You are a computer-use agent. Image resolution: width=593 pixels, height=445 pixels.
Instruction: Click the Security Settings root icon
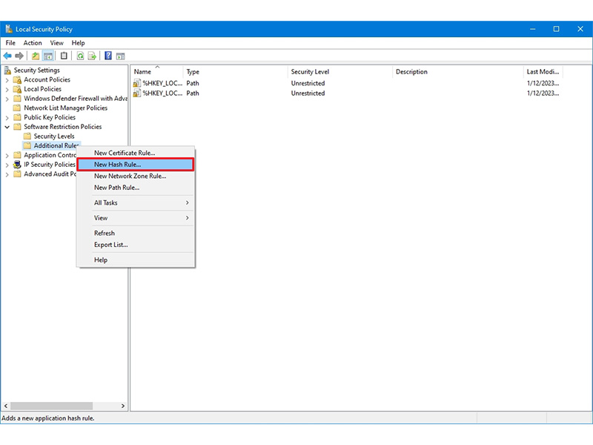7,70
